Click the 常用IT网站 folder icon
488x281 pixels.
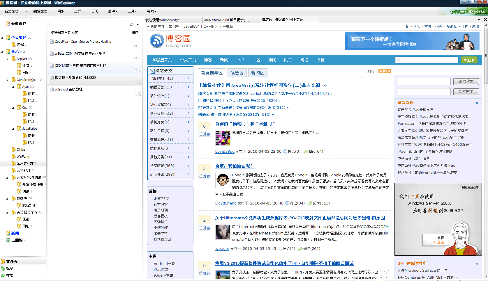pyautogui.click(x=14, y=163)
